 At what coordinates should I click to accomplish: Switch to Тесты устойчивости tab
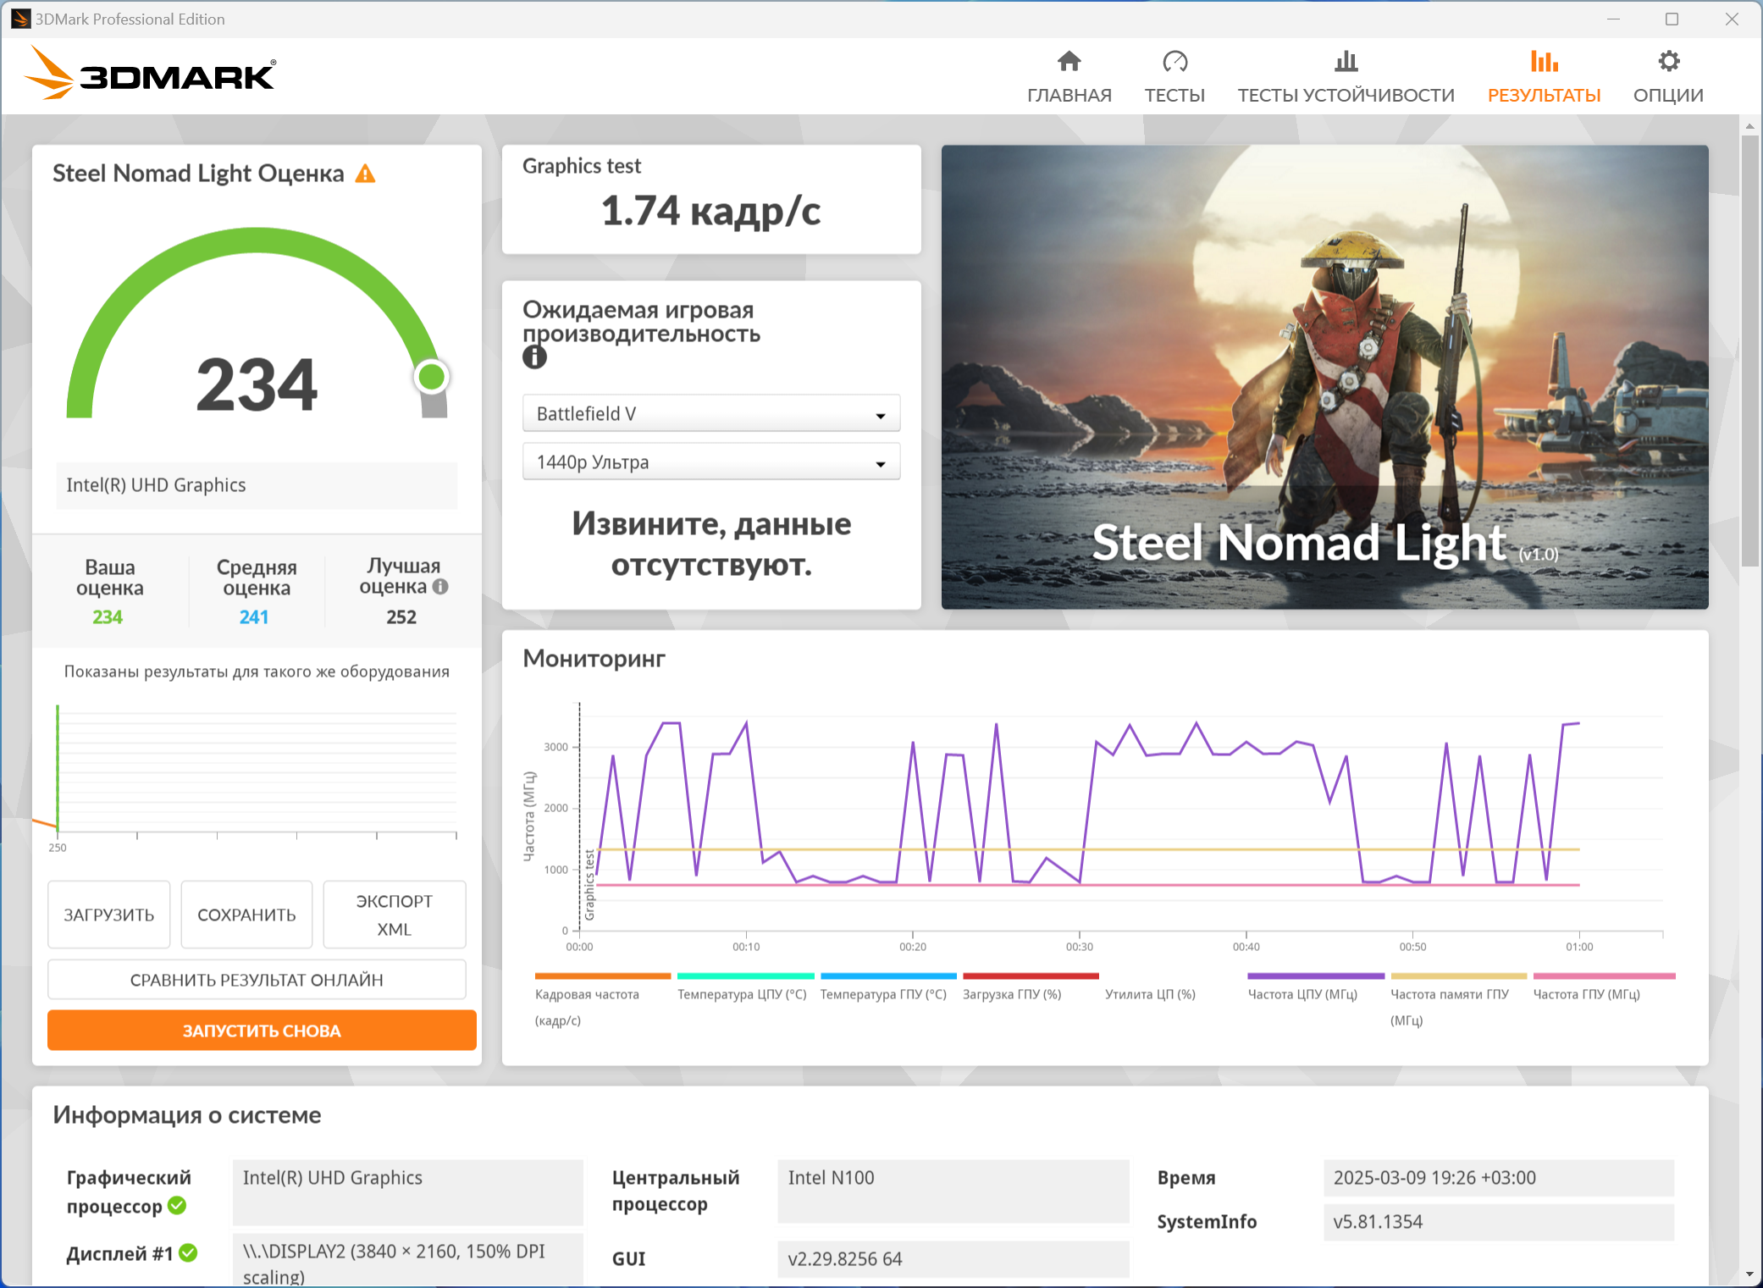1346,76
